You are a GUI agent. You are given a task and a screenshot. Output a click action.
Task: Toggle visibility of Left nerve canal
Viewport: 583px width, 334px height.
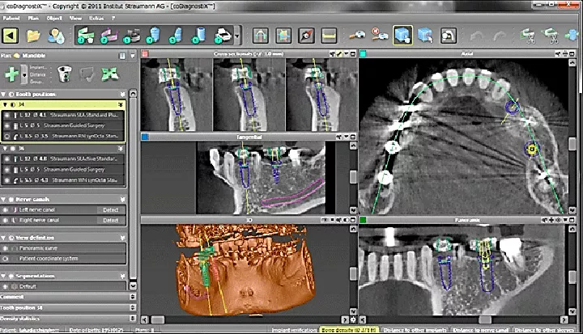[5, 210]
